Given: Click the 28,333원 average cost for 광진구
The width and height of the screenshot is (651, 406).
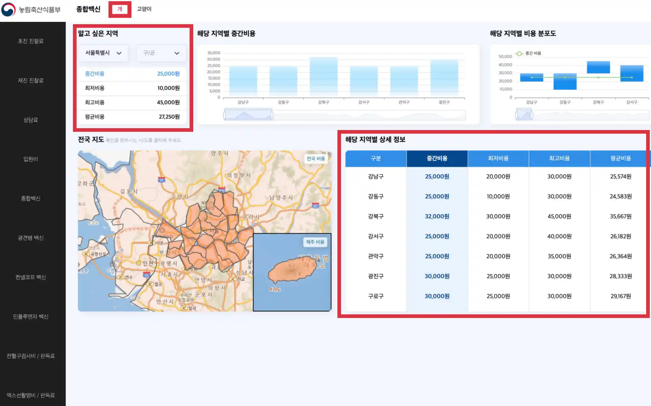Looking at the screenshot, I should (620, 276).
